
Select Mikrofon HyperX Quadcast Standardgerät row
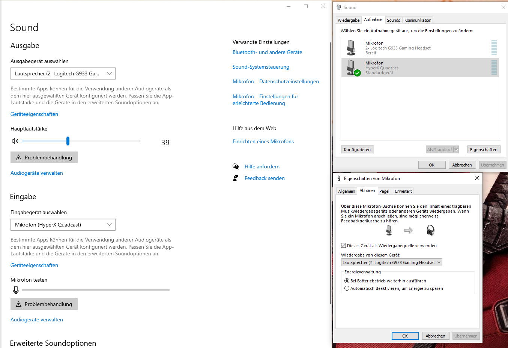pyautogui.click(x=420, y=68)
